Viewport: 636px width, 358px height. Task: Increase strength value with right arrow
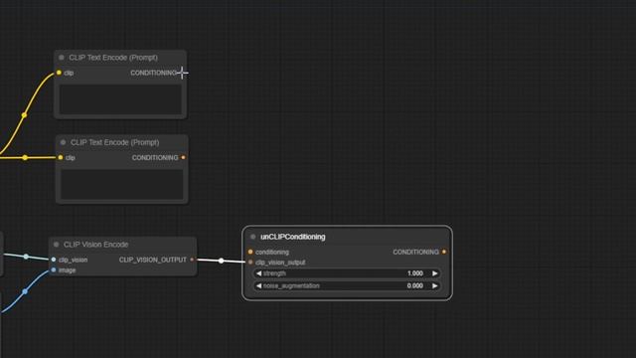(x=435, y=273)
